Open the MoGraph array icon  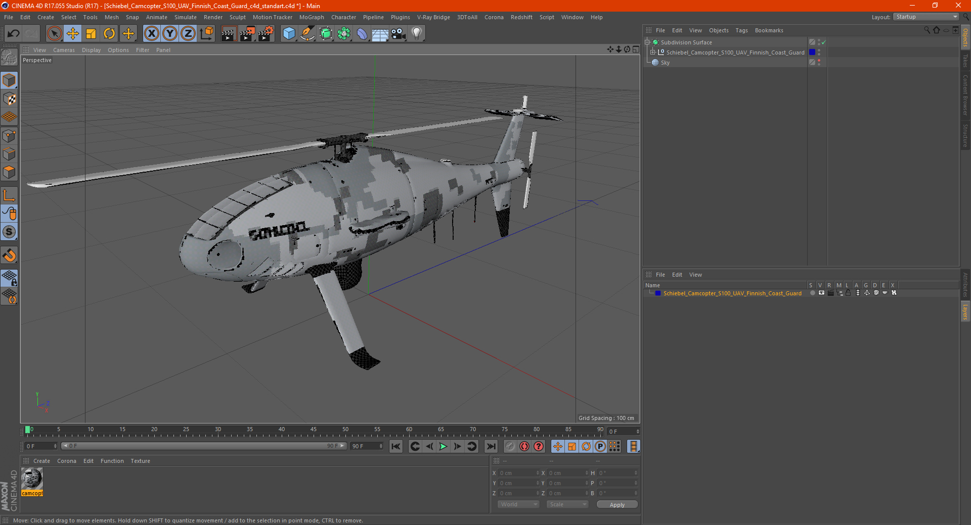coord(344,34)
